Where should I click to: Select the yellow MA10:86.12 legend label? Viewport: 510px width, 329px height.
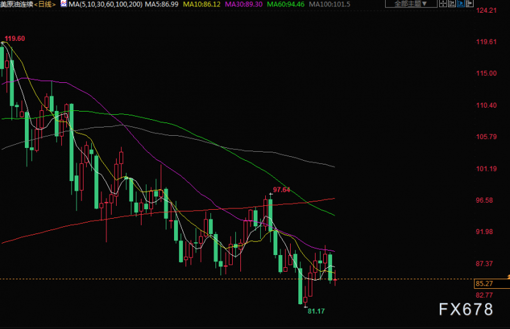[201, 4]
